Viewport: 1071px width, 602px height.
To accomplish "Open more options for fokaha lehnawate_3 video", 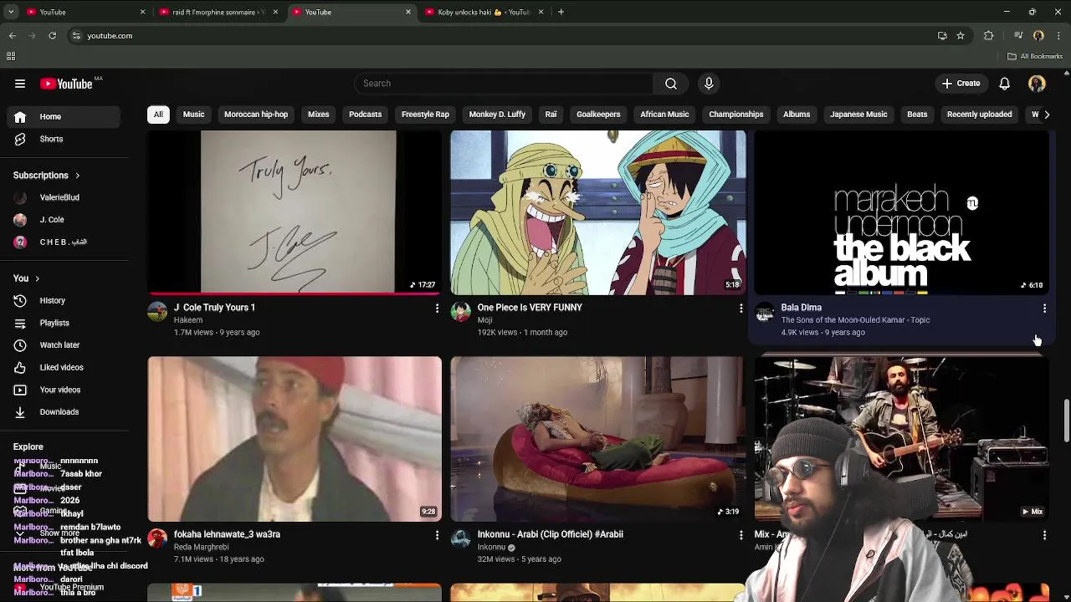I will click(437, 535).
